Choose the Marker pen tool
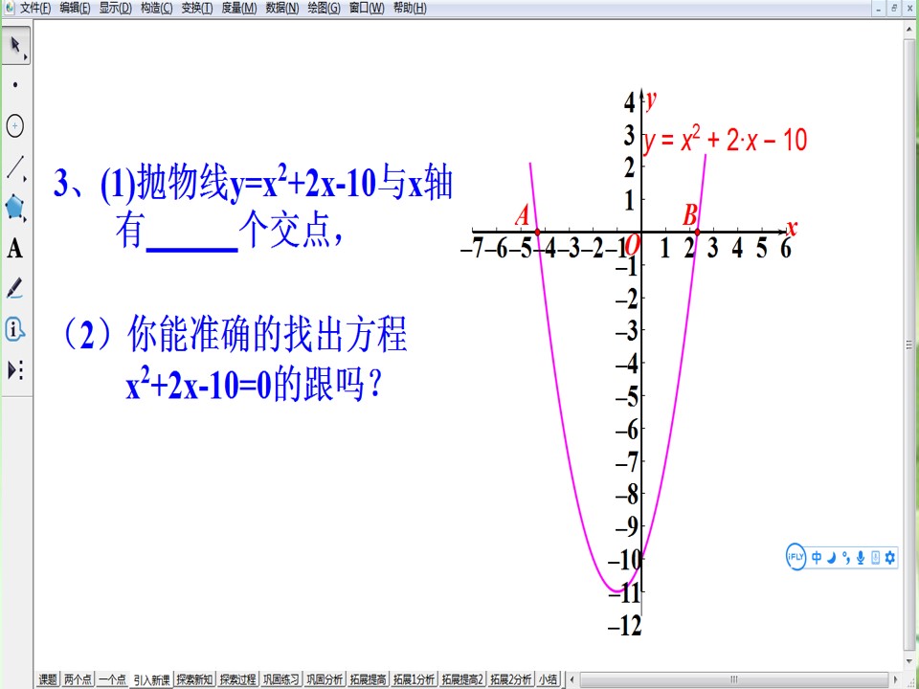Image resolution: width=919 pixels, height=689 pixels. [x=15, y=289]
